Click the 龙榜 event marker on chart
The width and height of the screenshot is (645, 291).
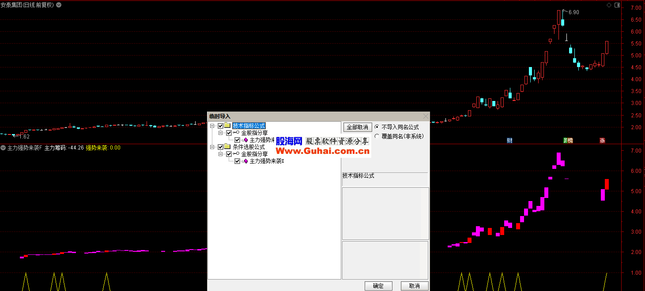coord(568,141)
